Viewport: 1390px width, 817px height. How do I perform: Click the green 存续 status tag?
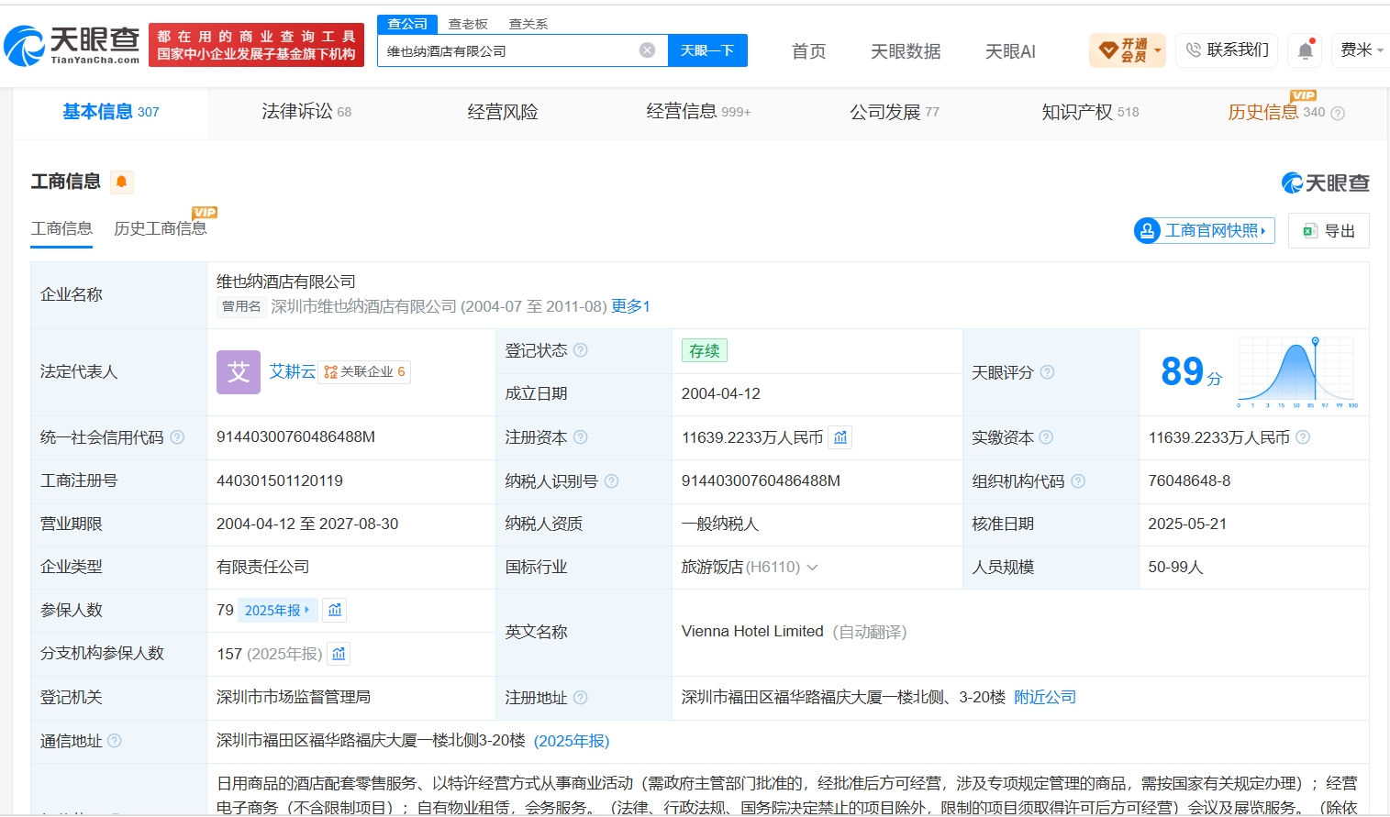point(704,350)
